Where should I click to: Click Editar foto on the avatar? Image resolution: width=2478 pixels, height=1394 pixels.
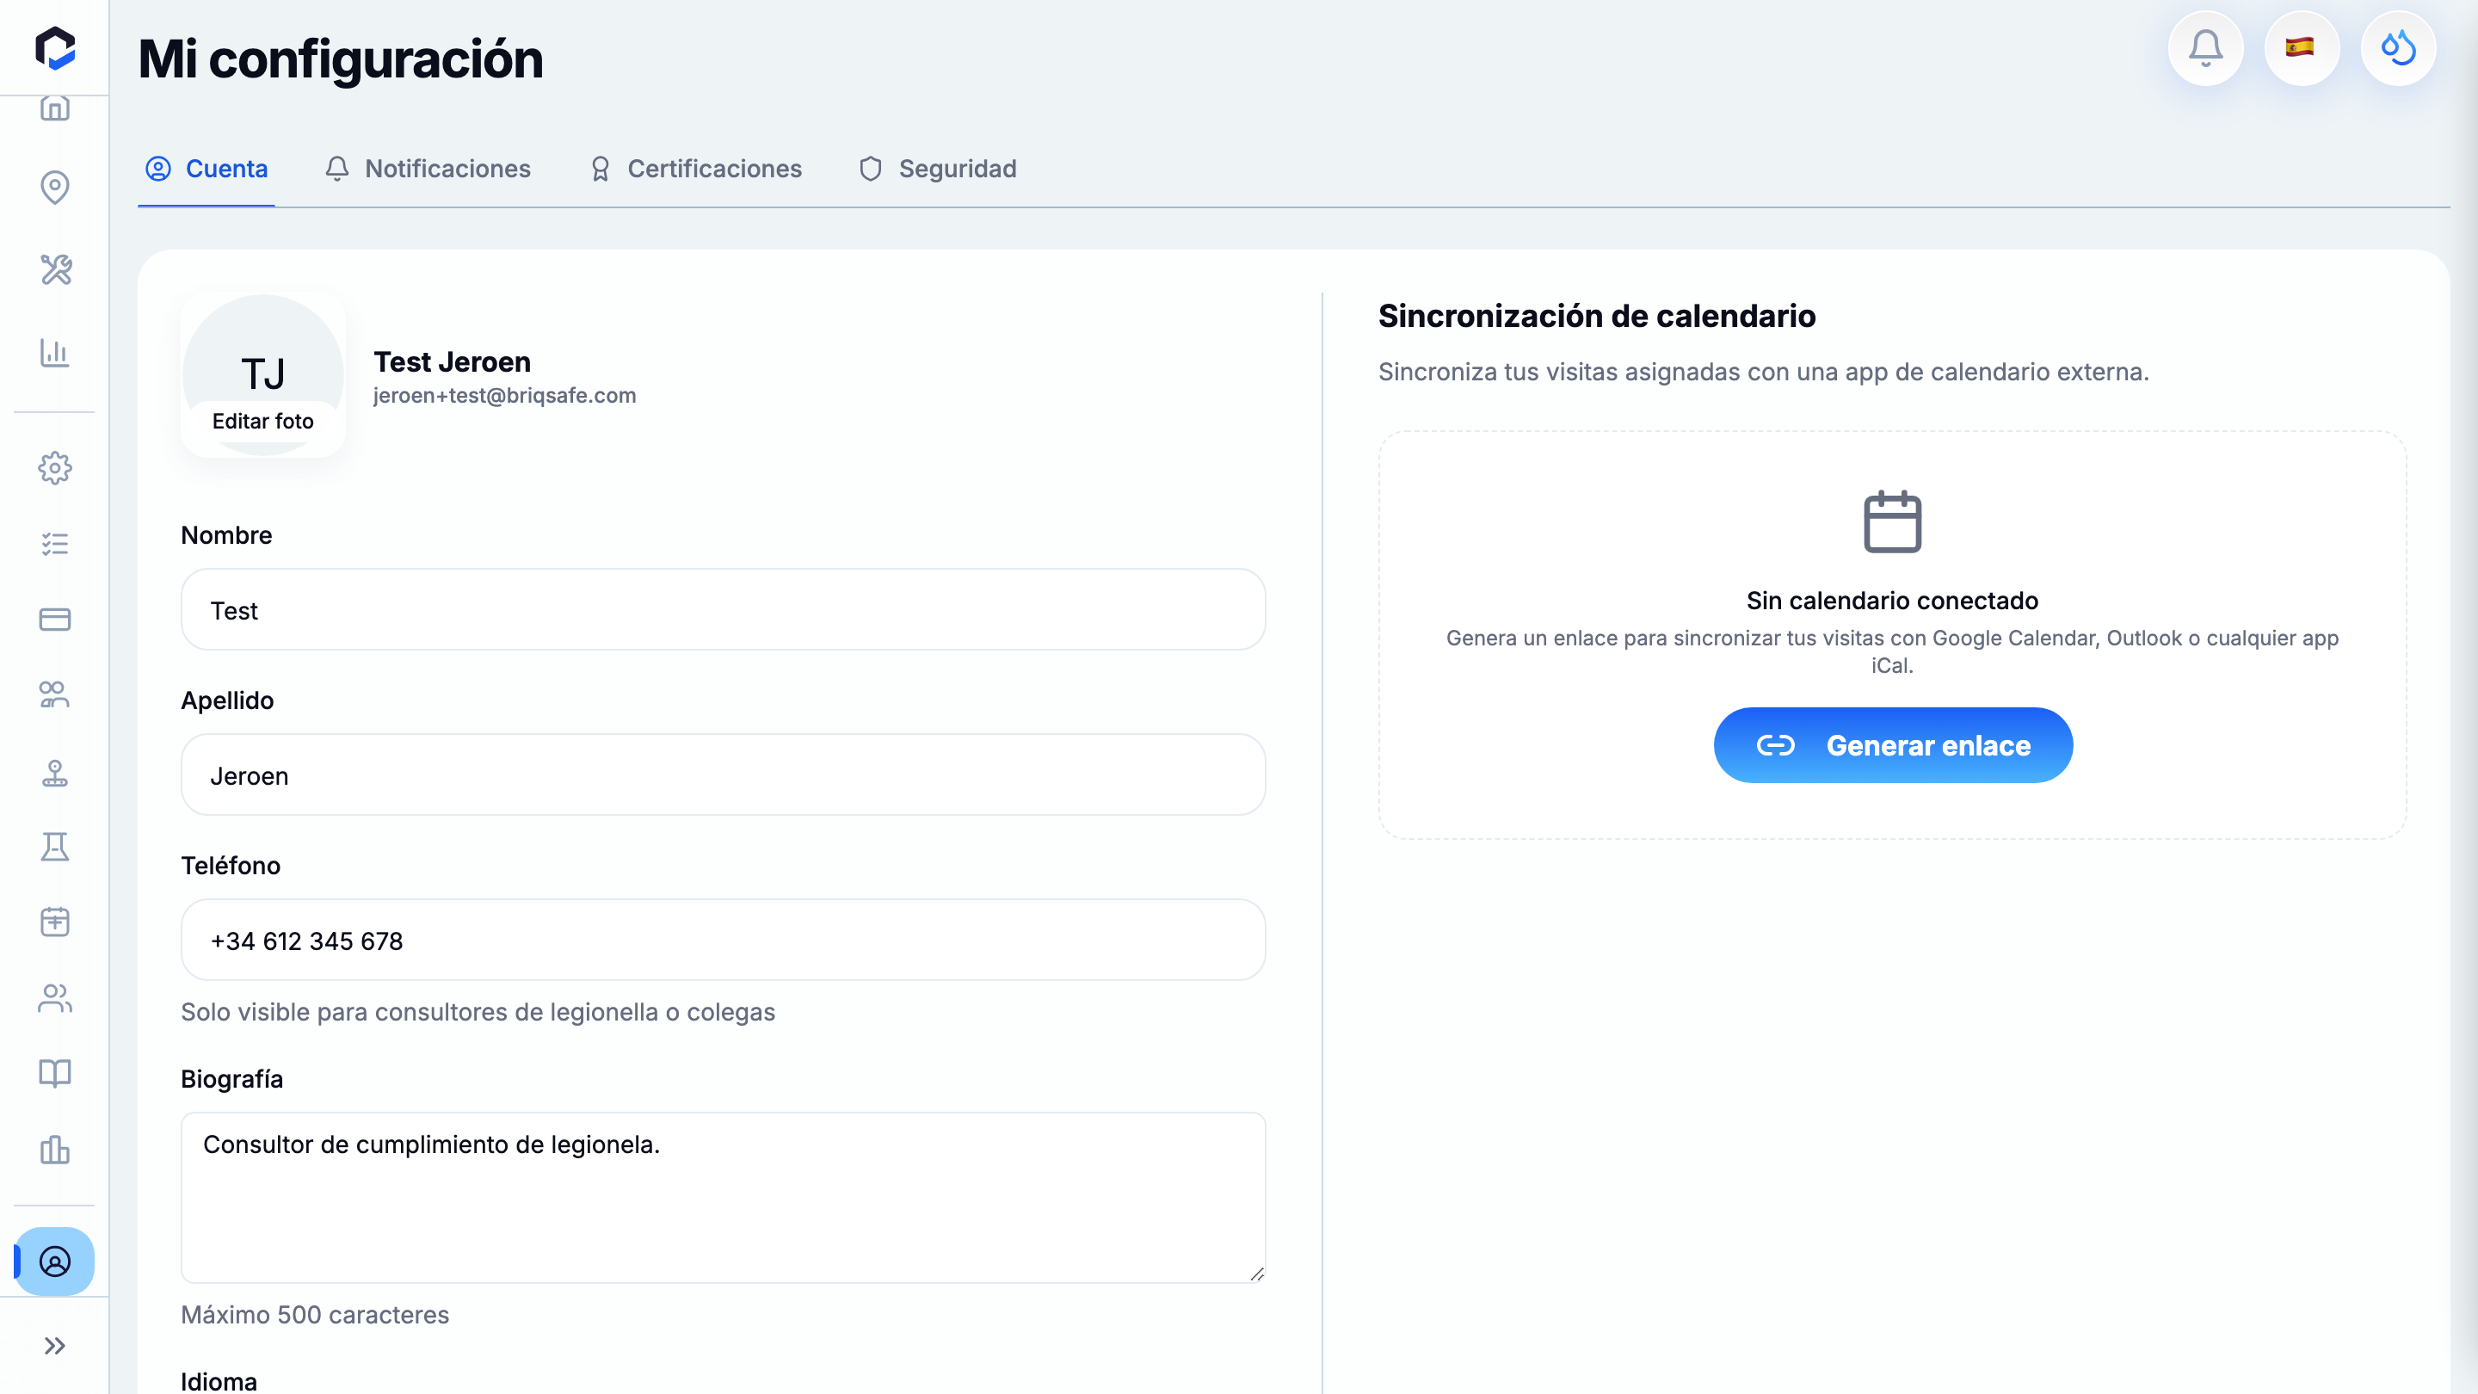click(x=262, y=422)
